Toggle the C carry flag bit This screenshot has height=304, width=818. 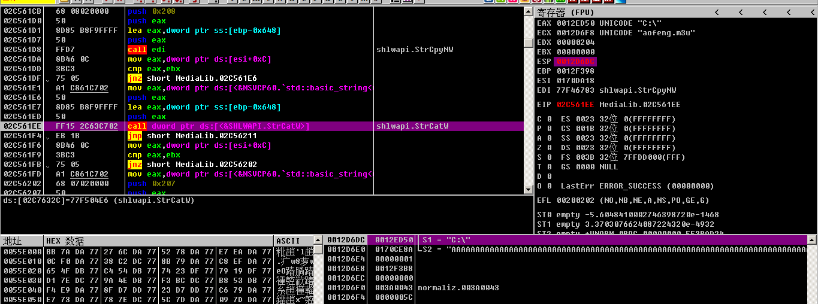click(550, 119)
